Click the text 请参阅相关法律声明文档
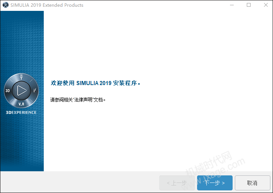The height and width of the screenshot is (193, 273). click(x=78, y=100)
